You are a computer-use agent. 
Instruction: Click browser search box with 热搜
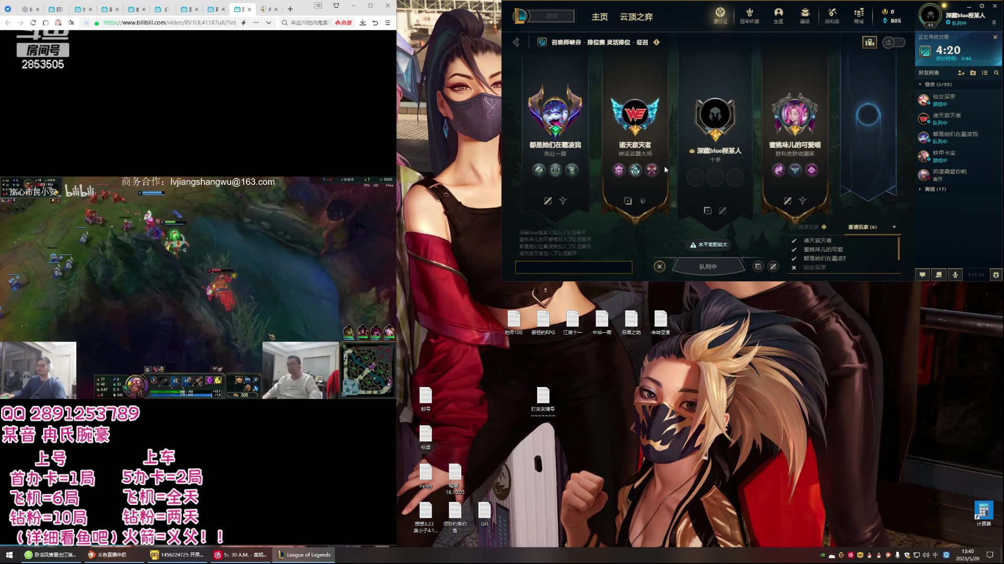coord(316,22)
